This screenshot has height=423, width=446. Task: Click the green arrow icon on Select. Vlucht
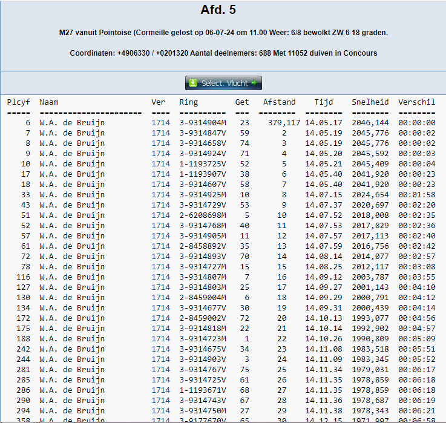(254, 83)
